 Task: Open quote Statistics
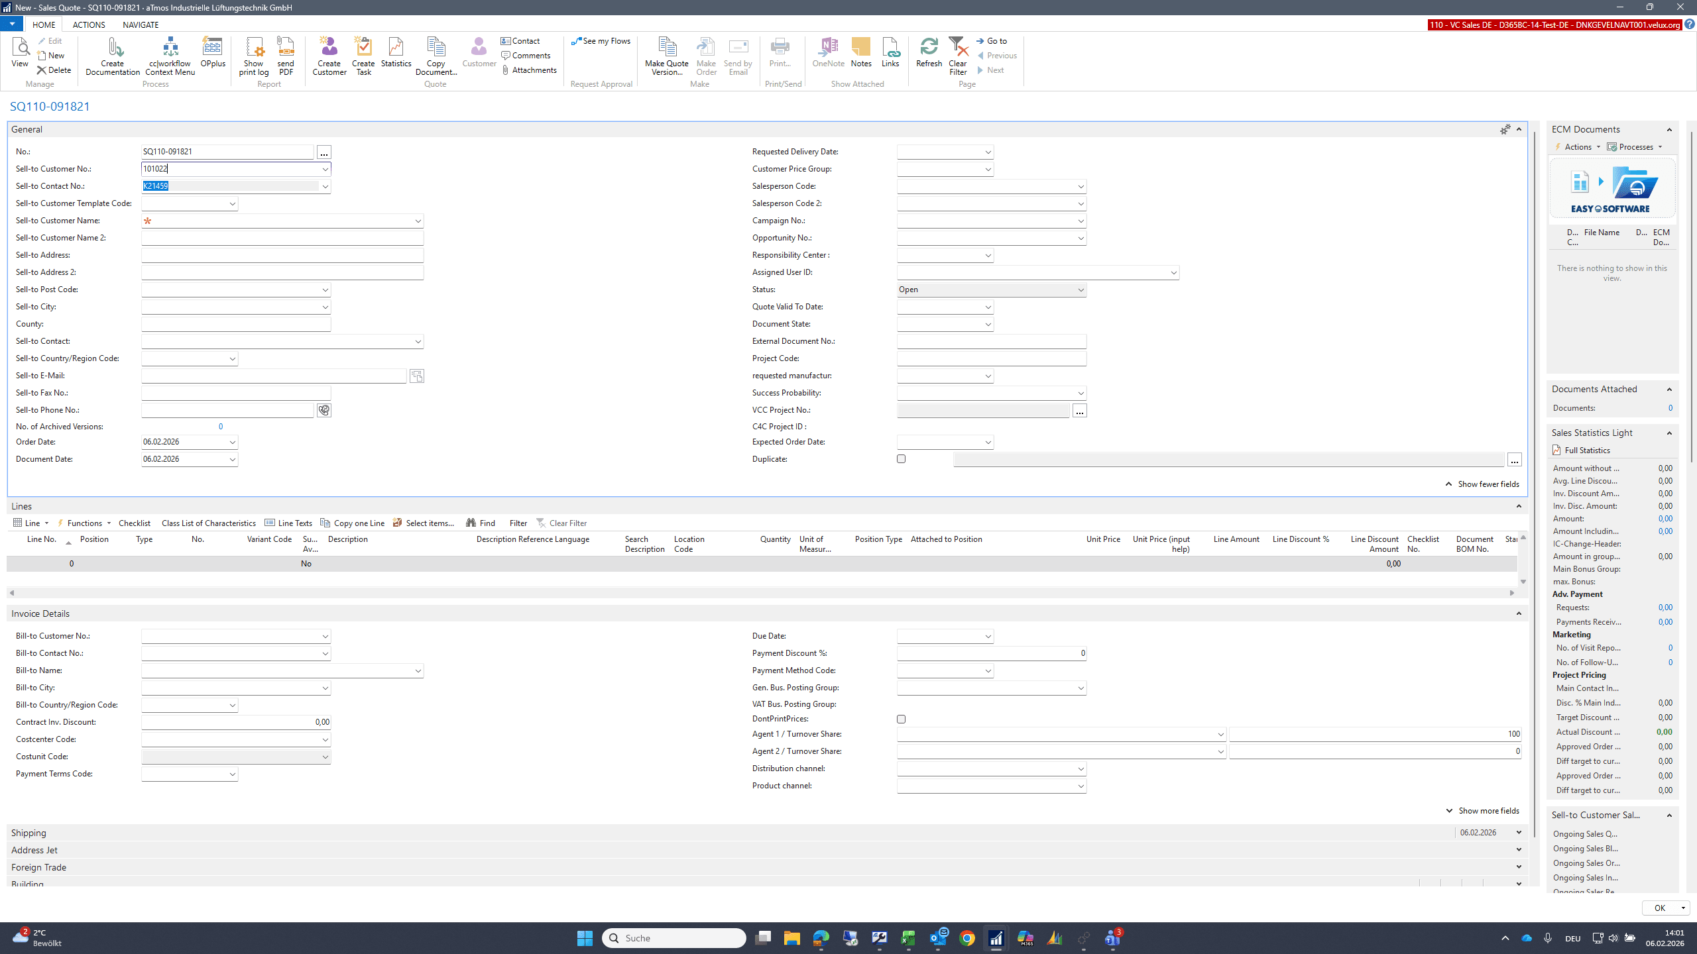(x=396, y=52)
